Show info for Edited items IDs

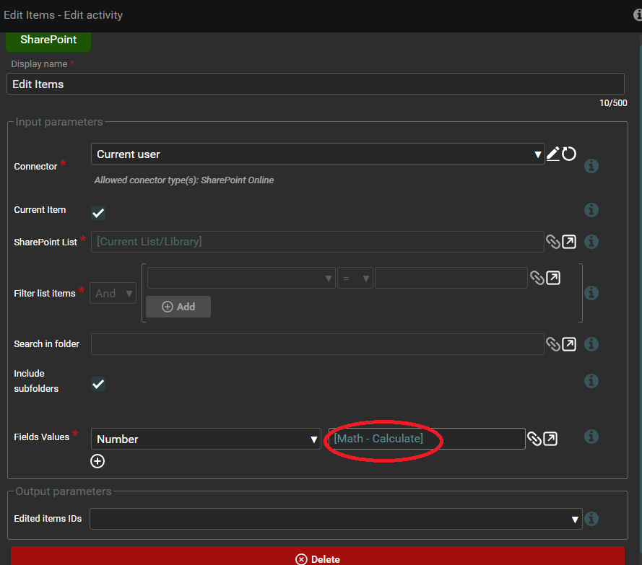pos(591,519)
